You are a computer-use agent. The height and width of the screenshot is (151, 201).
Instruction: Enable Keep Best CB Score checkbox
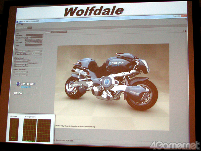[x=15, y=54]
